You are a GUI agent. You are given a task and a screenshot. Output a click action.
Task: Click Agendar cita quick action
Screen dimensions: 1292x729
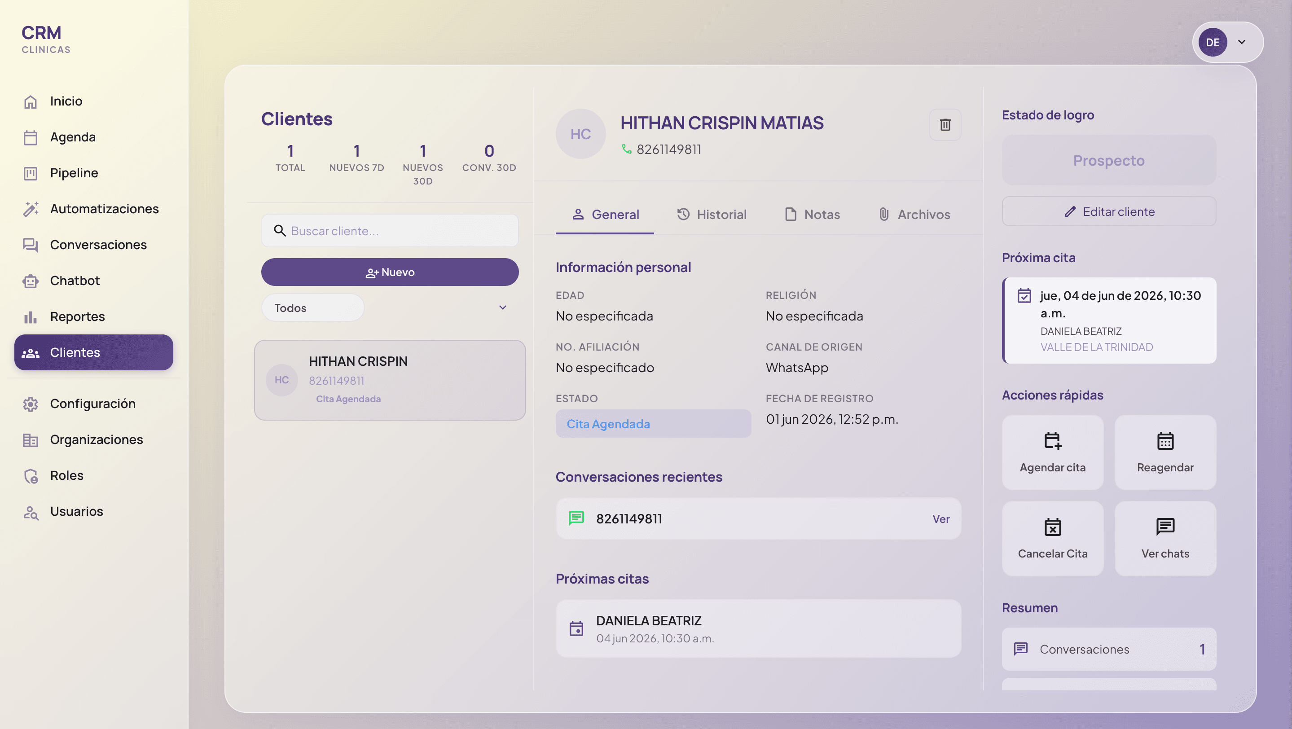1053,452
